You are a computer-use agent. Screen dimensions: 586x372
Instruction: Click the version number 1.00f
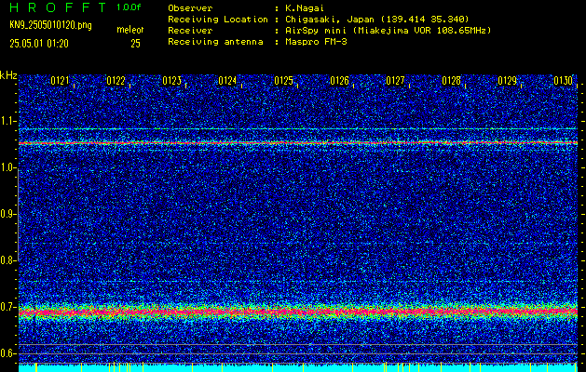[129, 7]
